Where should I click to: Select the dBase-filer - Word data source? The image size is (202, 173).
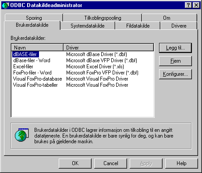32,60
